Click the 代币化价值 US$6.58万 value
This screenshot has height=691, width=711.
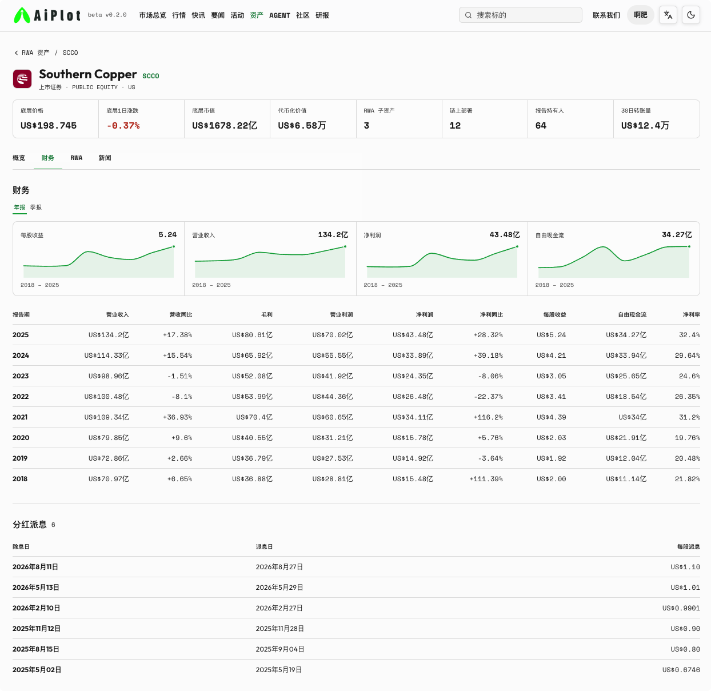[x=302, y=126]
